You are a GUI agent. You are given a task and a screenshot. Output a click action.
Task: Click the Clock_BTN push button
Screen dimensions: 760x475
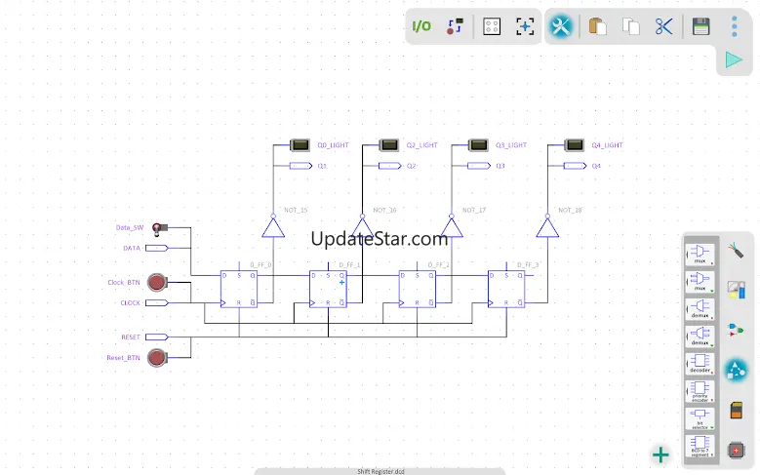[157, 282]
